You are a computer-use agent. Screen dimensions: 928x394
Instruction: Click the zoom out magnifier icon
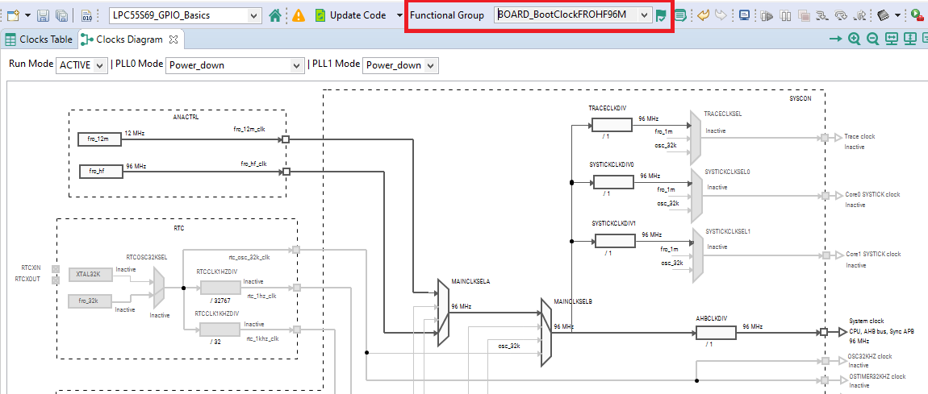pos(872,39)
